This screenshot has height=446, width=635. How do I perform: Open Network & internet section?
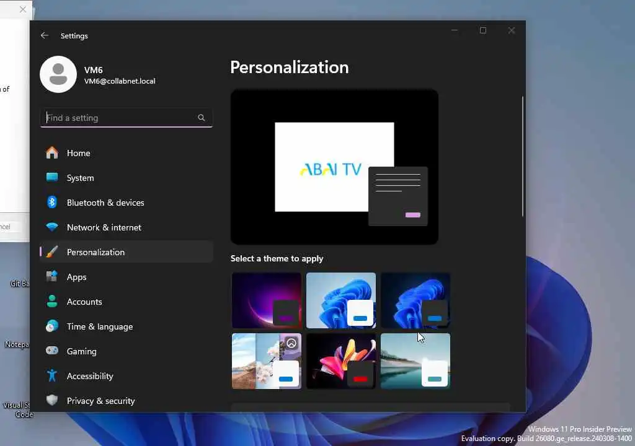point(127,227)
